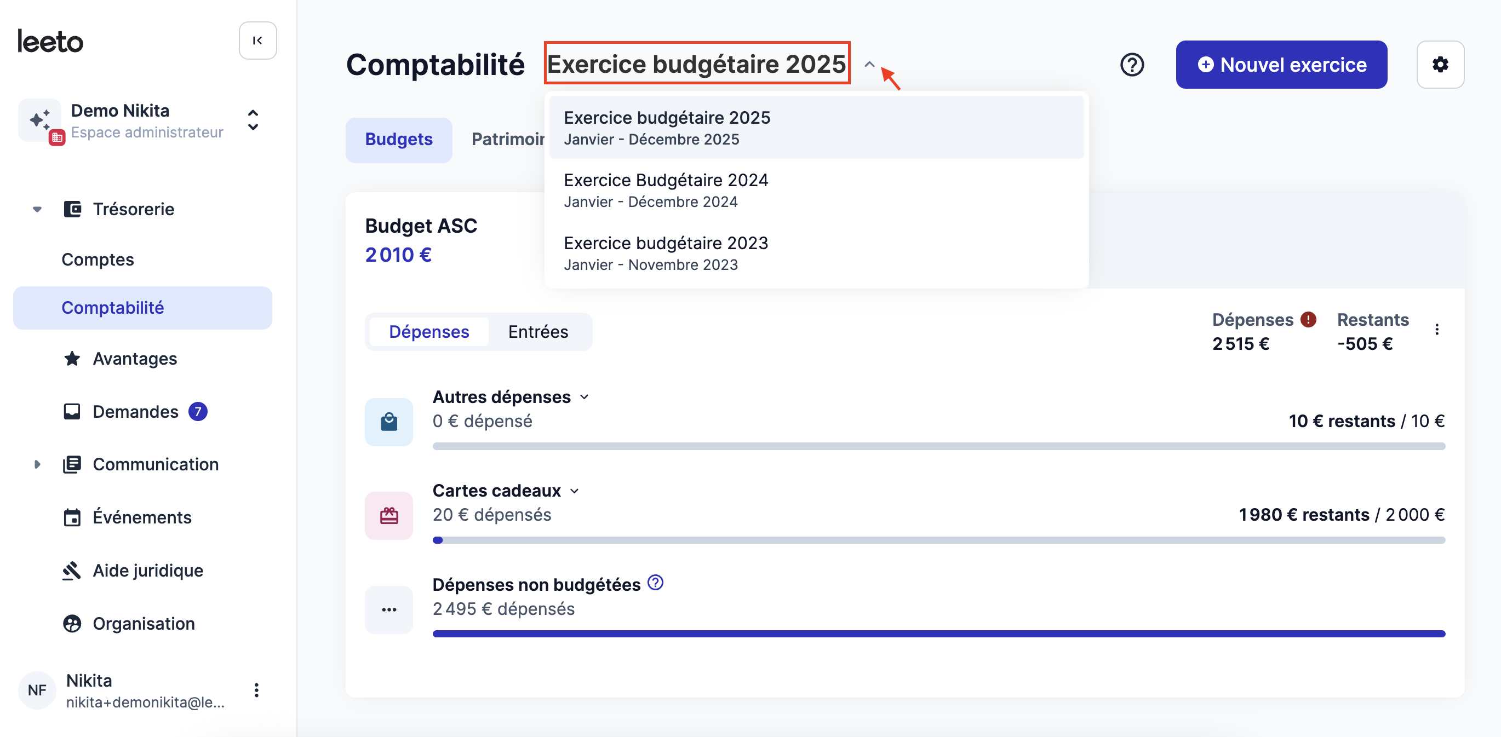Click the Autres dépenses shopping bag icon

[x=388, y=422]
